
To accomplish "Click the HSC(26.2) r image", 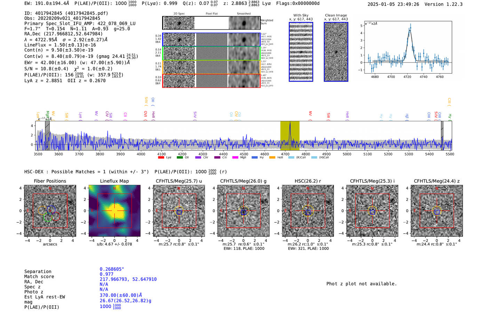I will click(x=308, y=211).
